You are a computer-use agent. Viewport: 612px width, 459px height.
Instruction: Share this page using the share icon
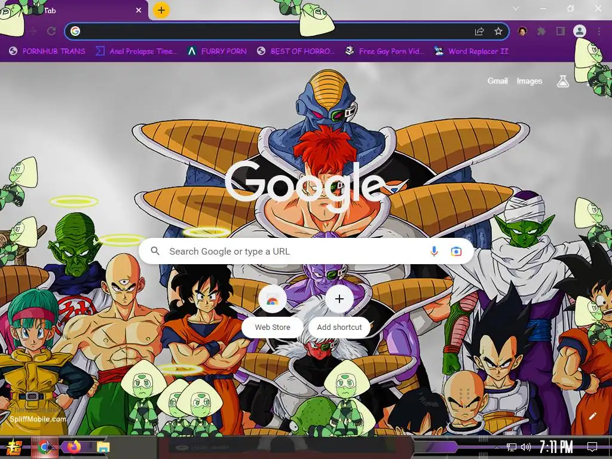click(479, 31)
